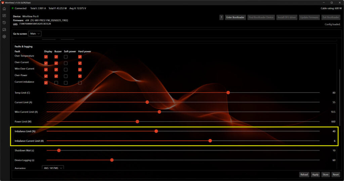
Task: Open the Averaging AVG 1417MS dropdown
Action: tap(53, 168)
